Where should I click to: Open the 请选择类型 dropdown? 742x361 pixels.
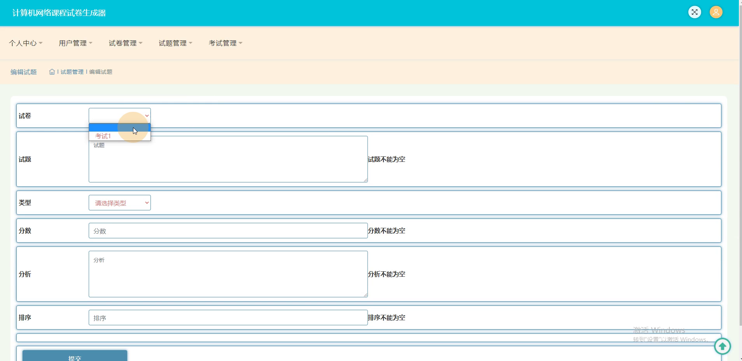pos(120,203)
